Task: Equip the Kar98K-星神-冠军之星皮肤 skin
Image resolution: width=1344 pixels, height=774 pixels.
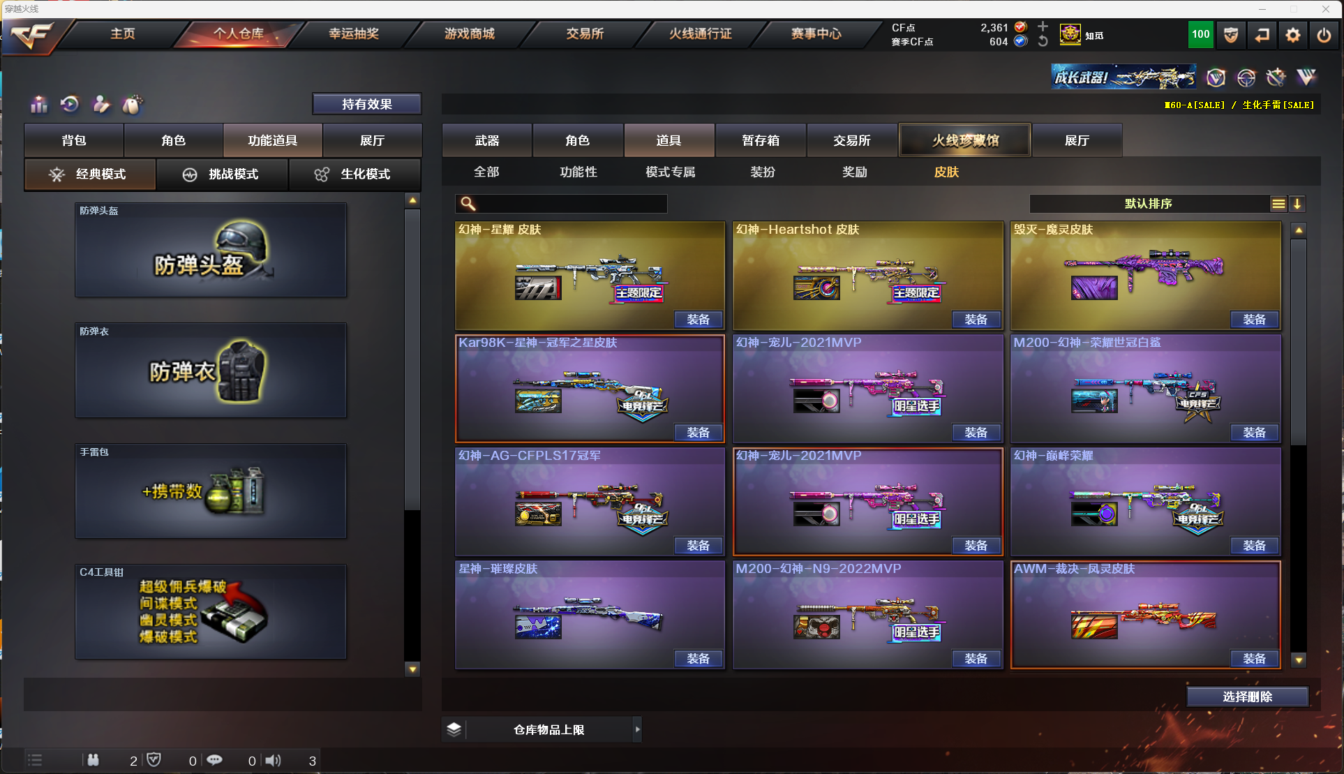Action: tap(699, 433)
